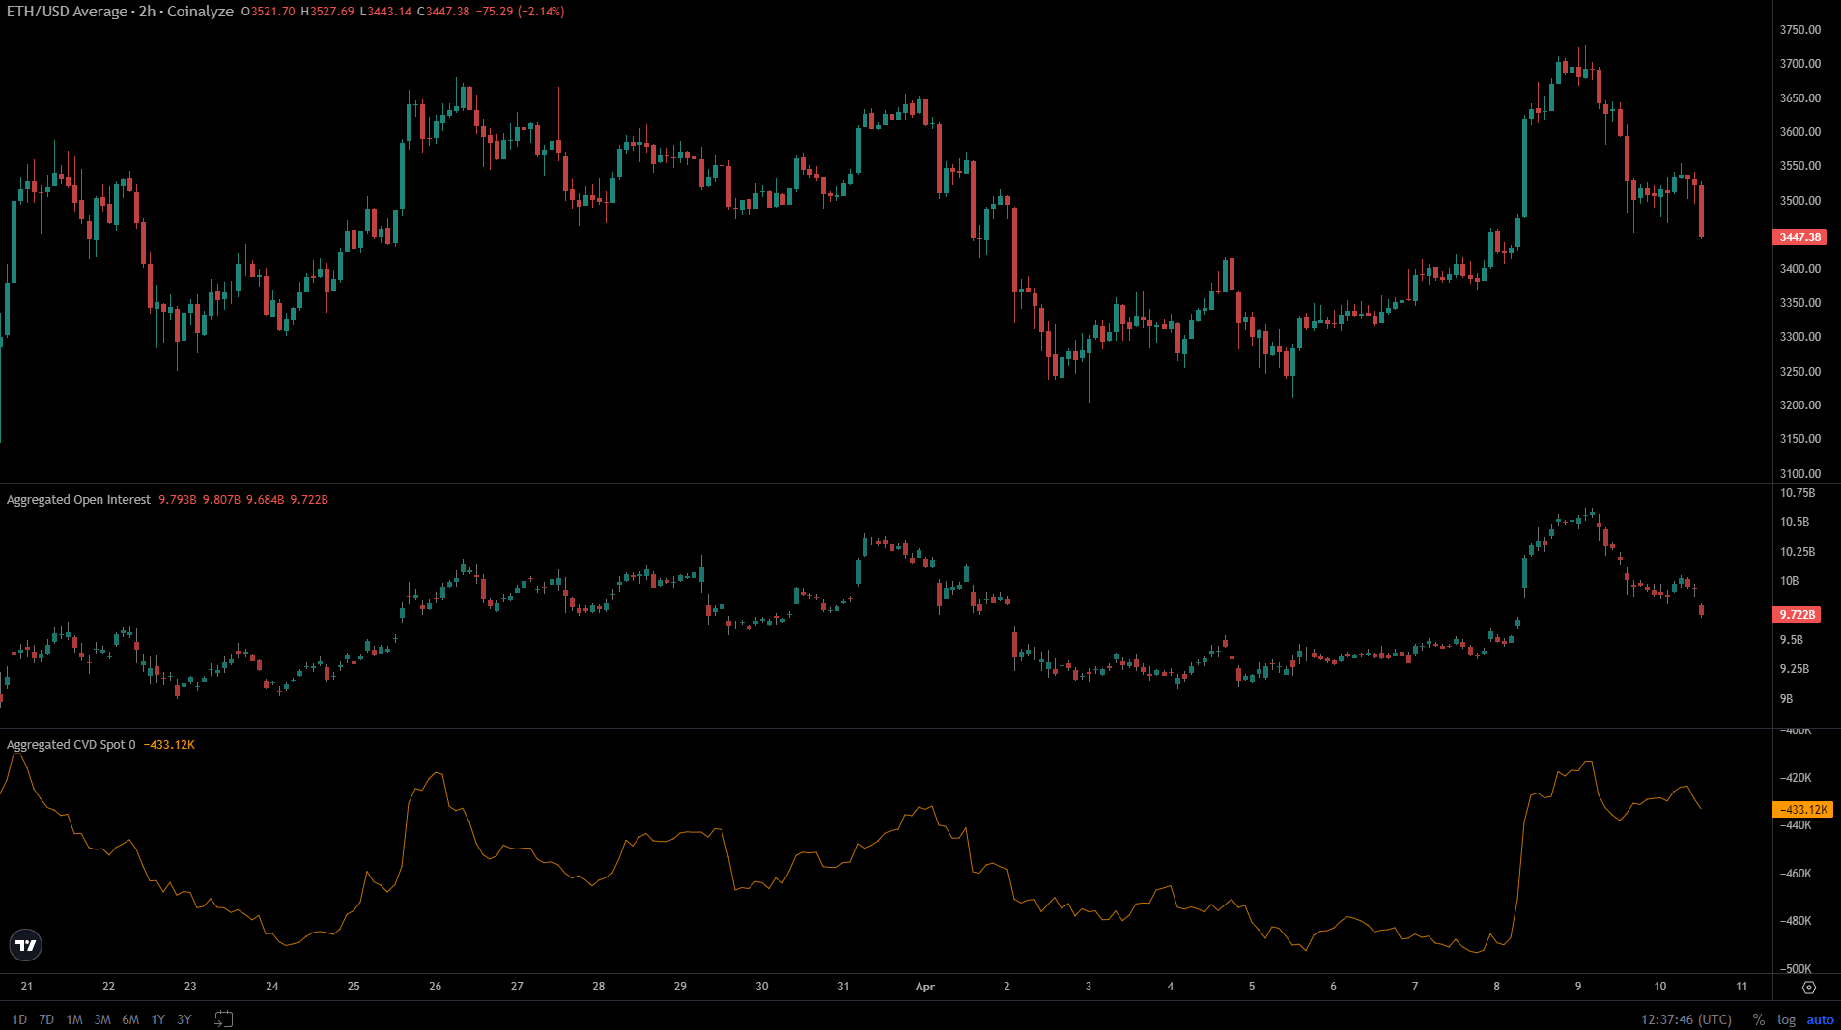1841x1030 pixels.
Task: Click the 9.722B open interest price label
Action: 1798,614
